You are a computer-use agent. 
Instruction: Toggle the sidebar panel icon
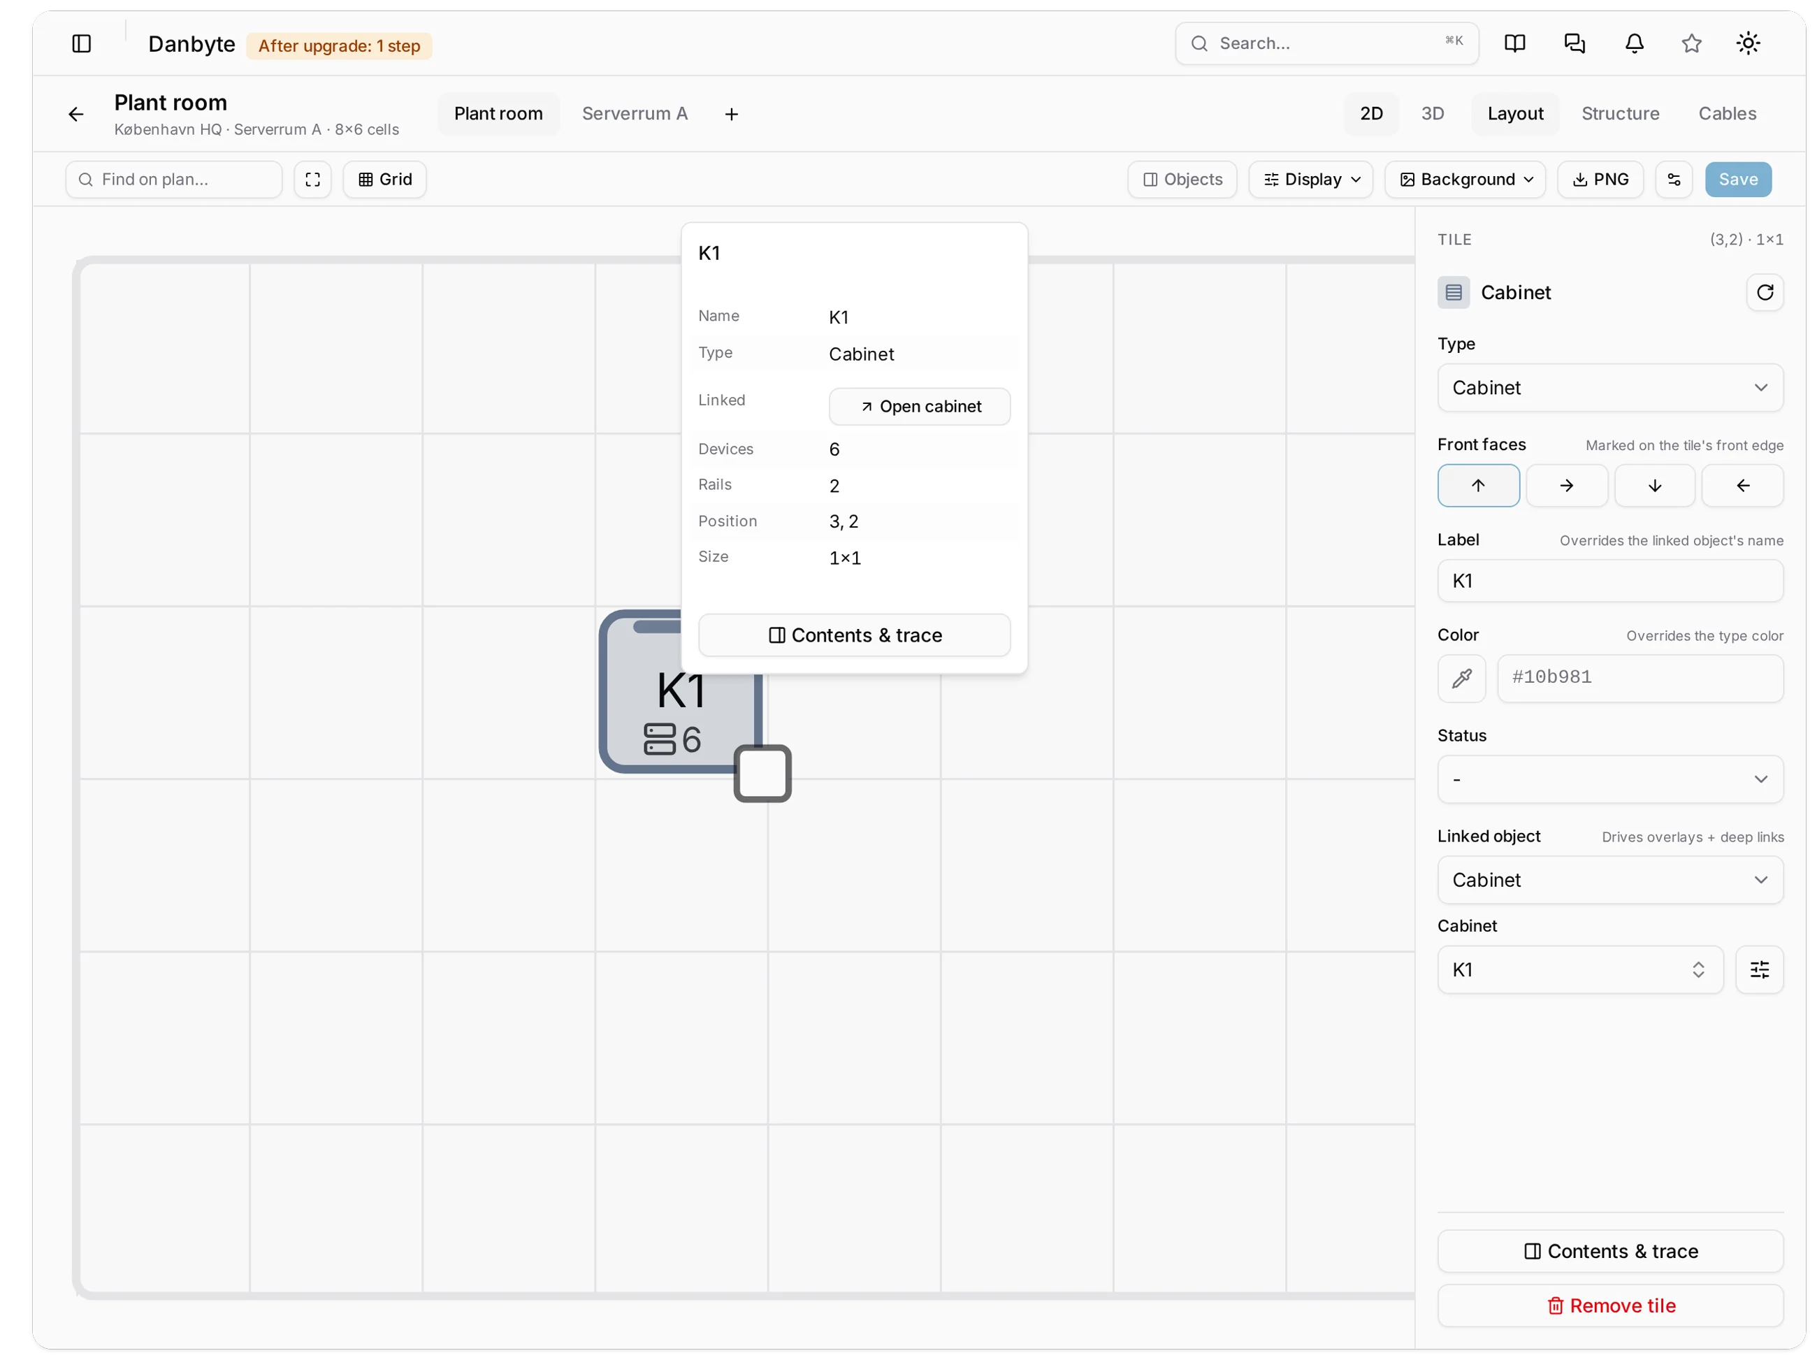coord(81,43)
